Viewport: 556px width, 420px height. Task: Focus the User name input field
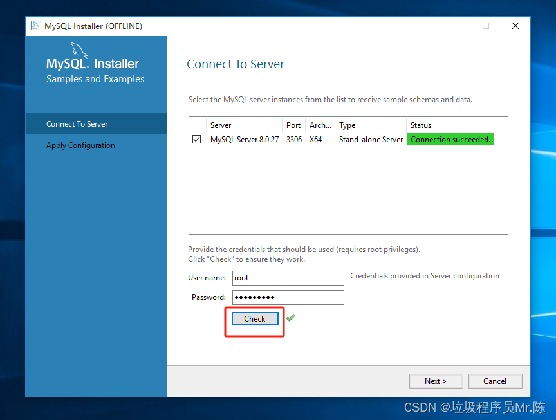pyautogui.click(x=288, y=278)
